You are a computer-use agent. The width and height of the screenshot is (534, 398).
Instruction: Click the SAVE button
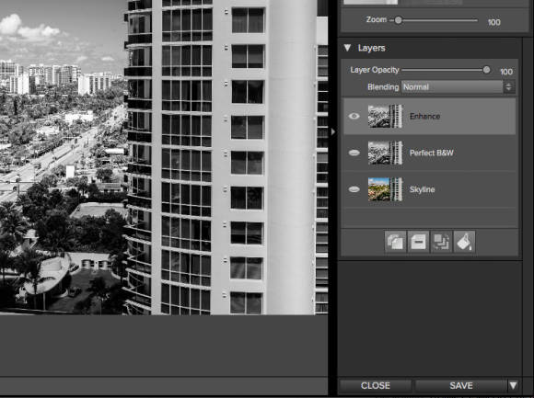tap(461, 385)
